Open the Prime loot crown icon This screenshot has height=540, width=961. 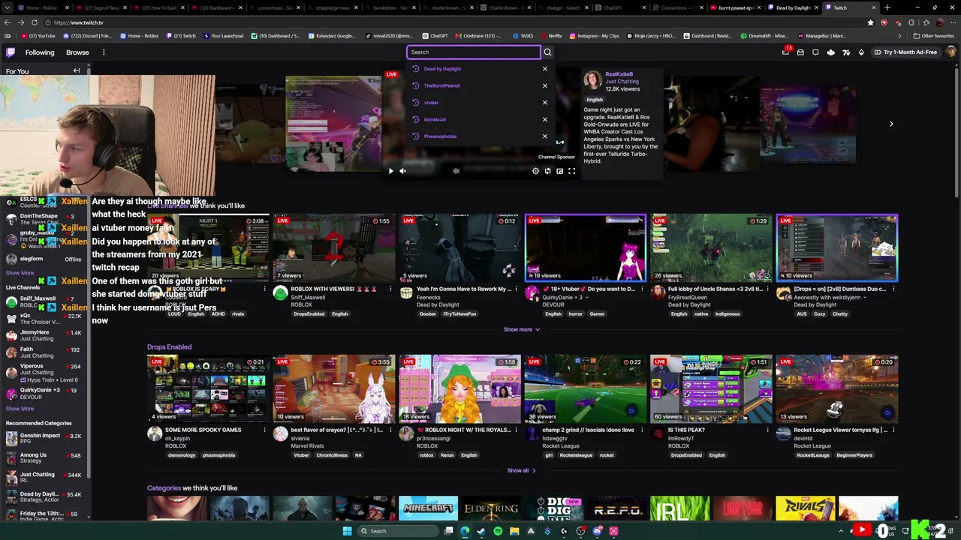tap(785, 52)
